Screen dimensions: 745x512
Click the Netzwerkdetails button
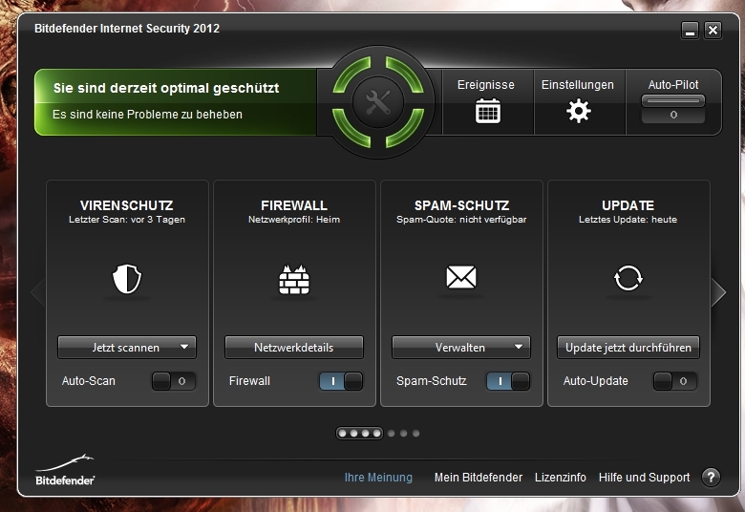(x=294, y=348)
